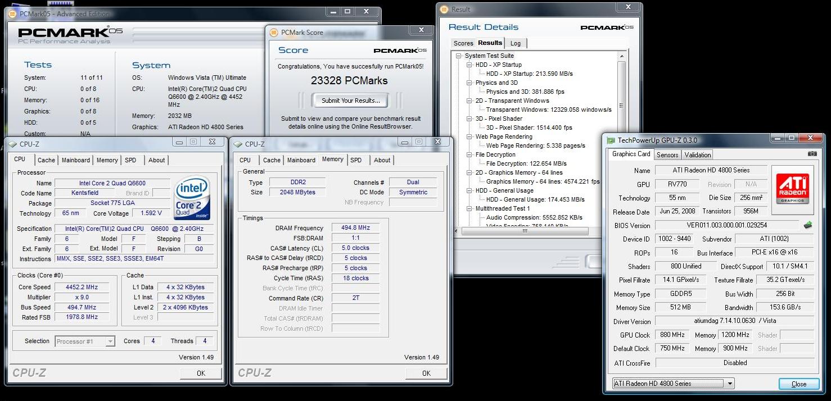Image resolution: width=831 pixels, height=401 pixels.
Task: Click the PCMark Score window title icon
Action: [274, 33]
